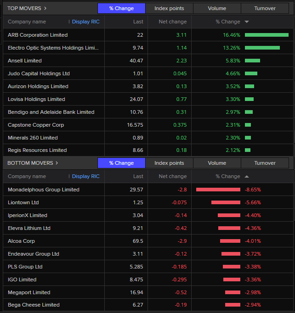Screen dimensions: 295x313
Task: Open Alcoa Corp company name
Action: (x=21, y=241)
